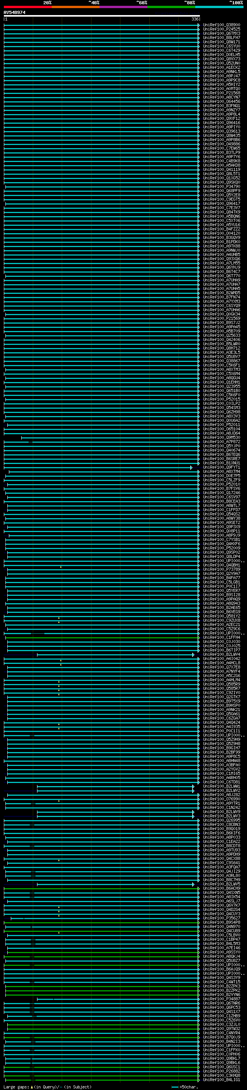
Task: Select the UniRef100_Q9P3X9 label
Action: (222, 527)
